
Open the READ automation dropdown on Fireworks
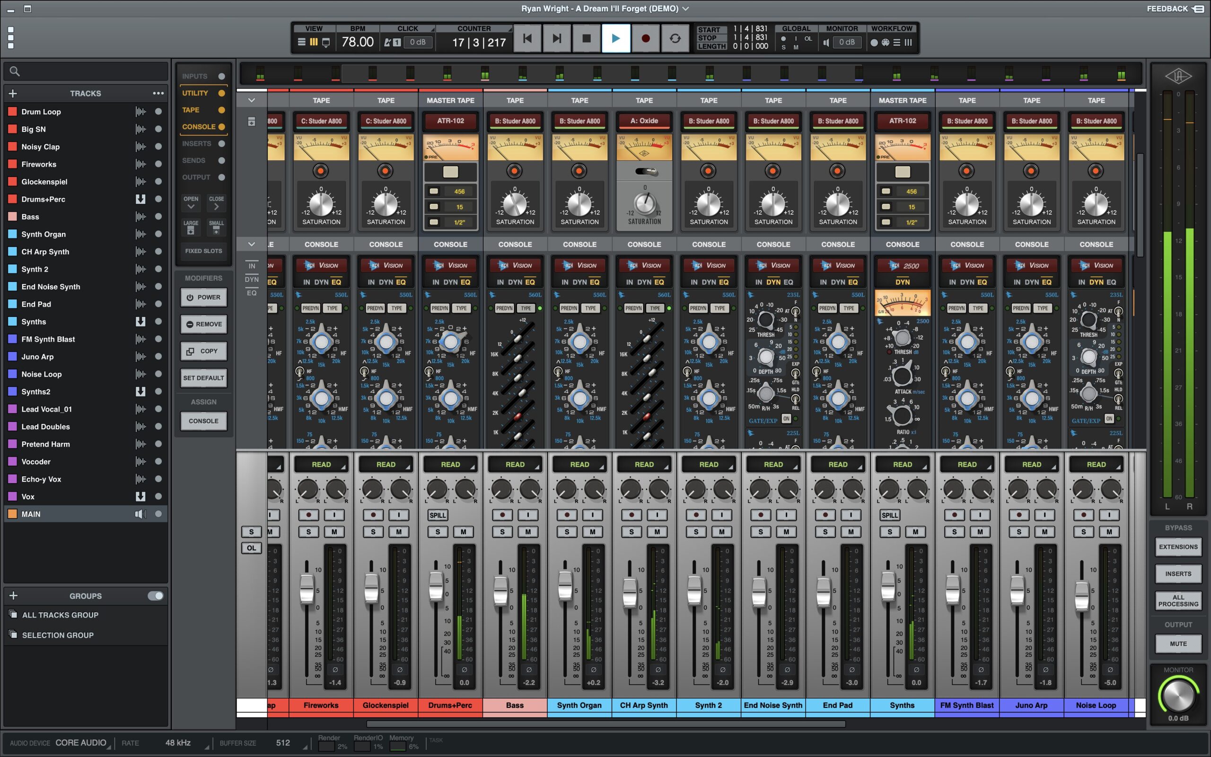point(321,465)
